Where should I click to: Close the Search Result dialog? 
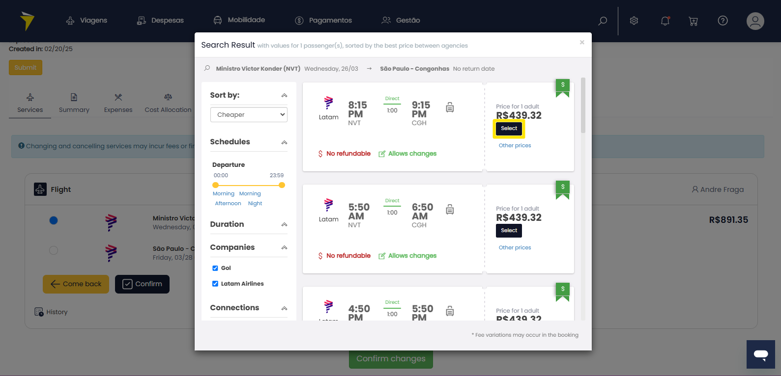click(582, 42)
